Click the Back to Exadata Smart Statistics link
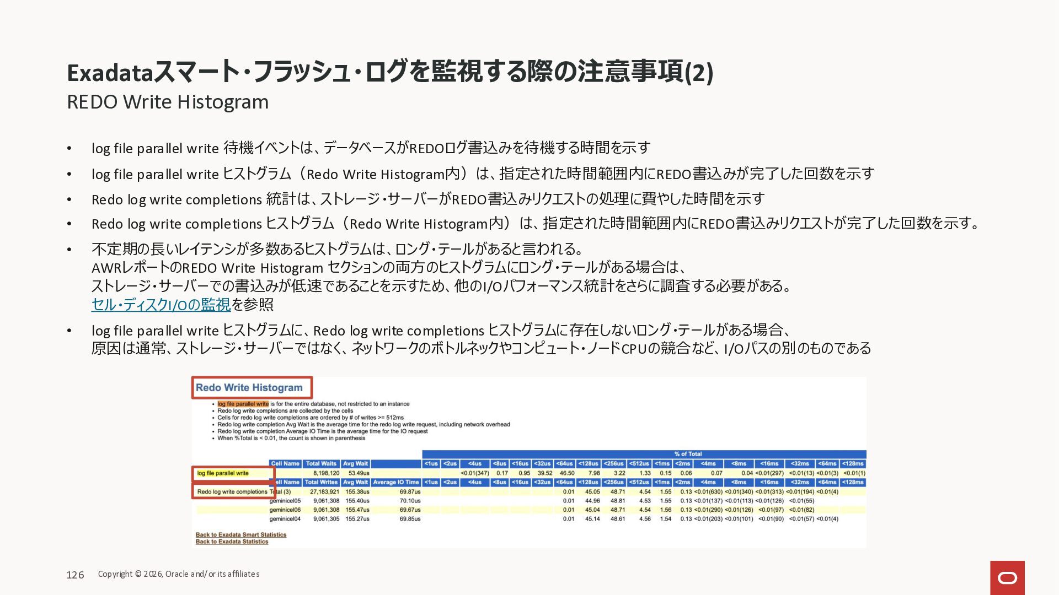The height and width of the screenshot is (595, 1059). [241, 534]
